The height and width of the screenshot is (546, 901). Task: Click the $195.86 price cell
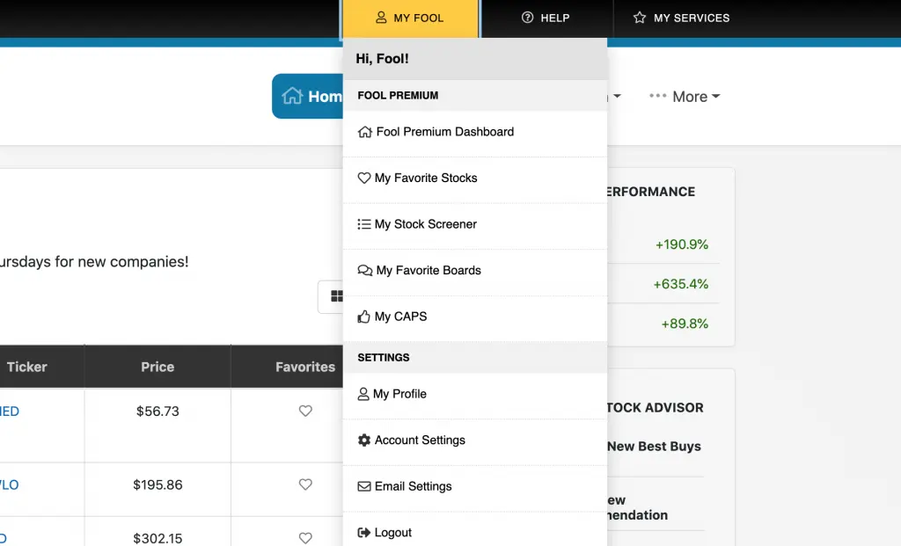point(157,484)
